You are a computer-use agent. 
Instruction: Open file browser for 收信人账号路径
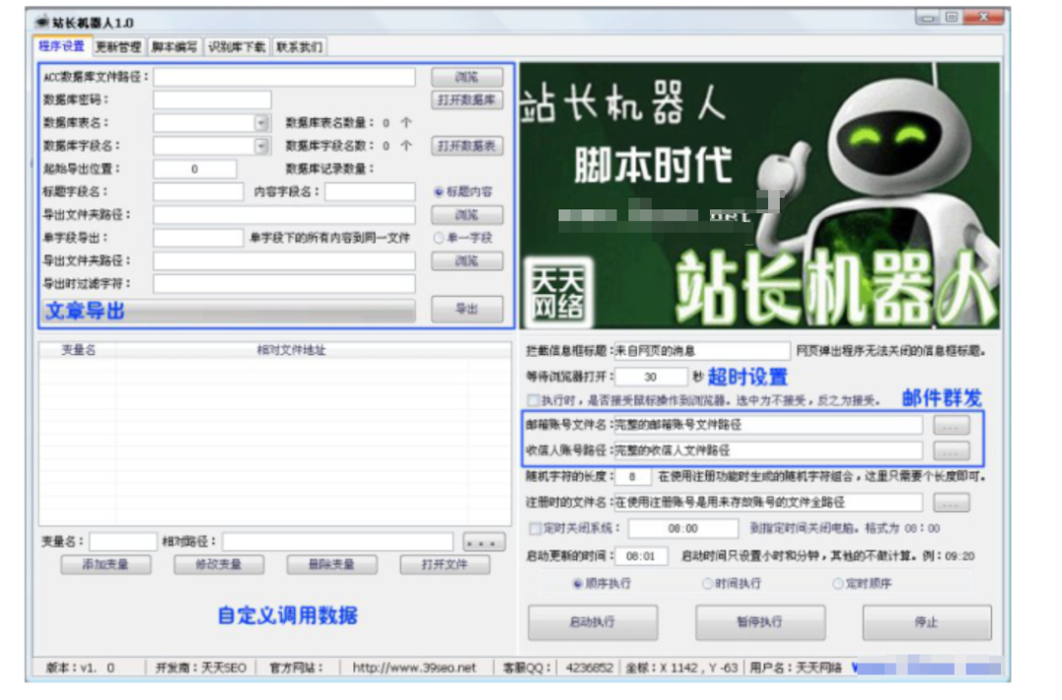[950, 451]
